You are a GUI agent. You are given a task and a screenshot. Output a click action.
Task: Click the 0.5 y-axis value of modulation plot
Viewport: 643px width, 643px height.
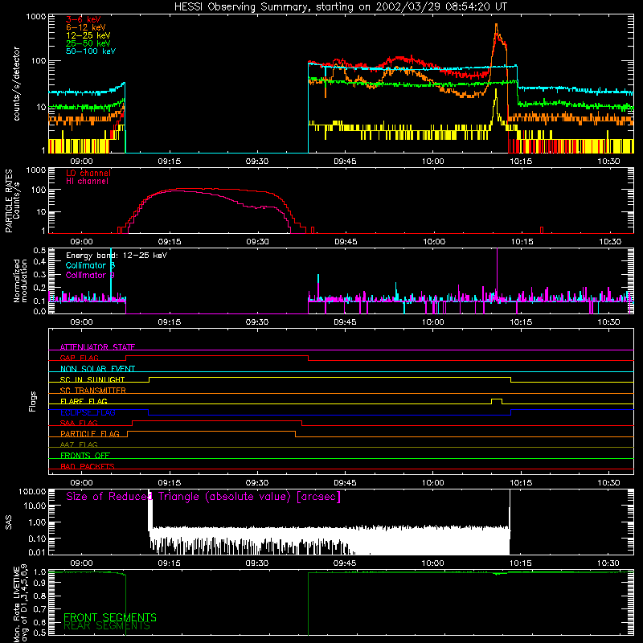39,250
